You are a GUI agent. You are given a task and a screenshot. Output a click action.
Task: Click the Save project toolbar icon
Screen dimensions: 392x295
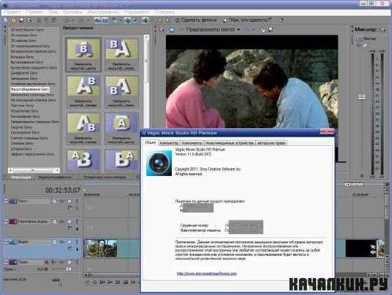[x=22, y=20]
